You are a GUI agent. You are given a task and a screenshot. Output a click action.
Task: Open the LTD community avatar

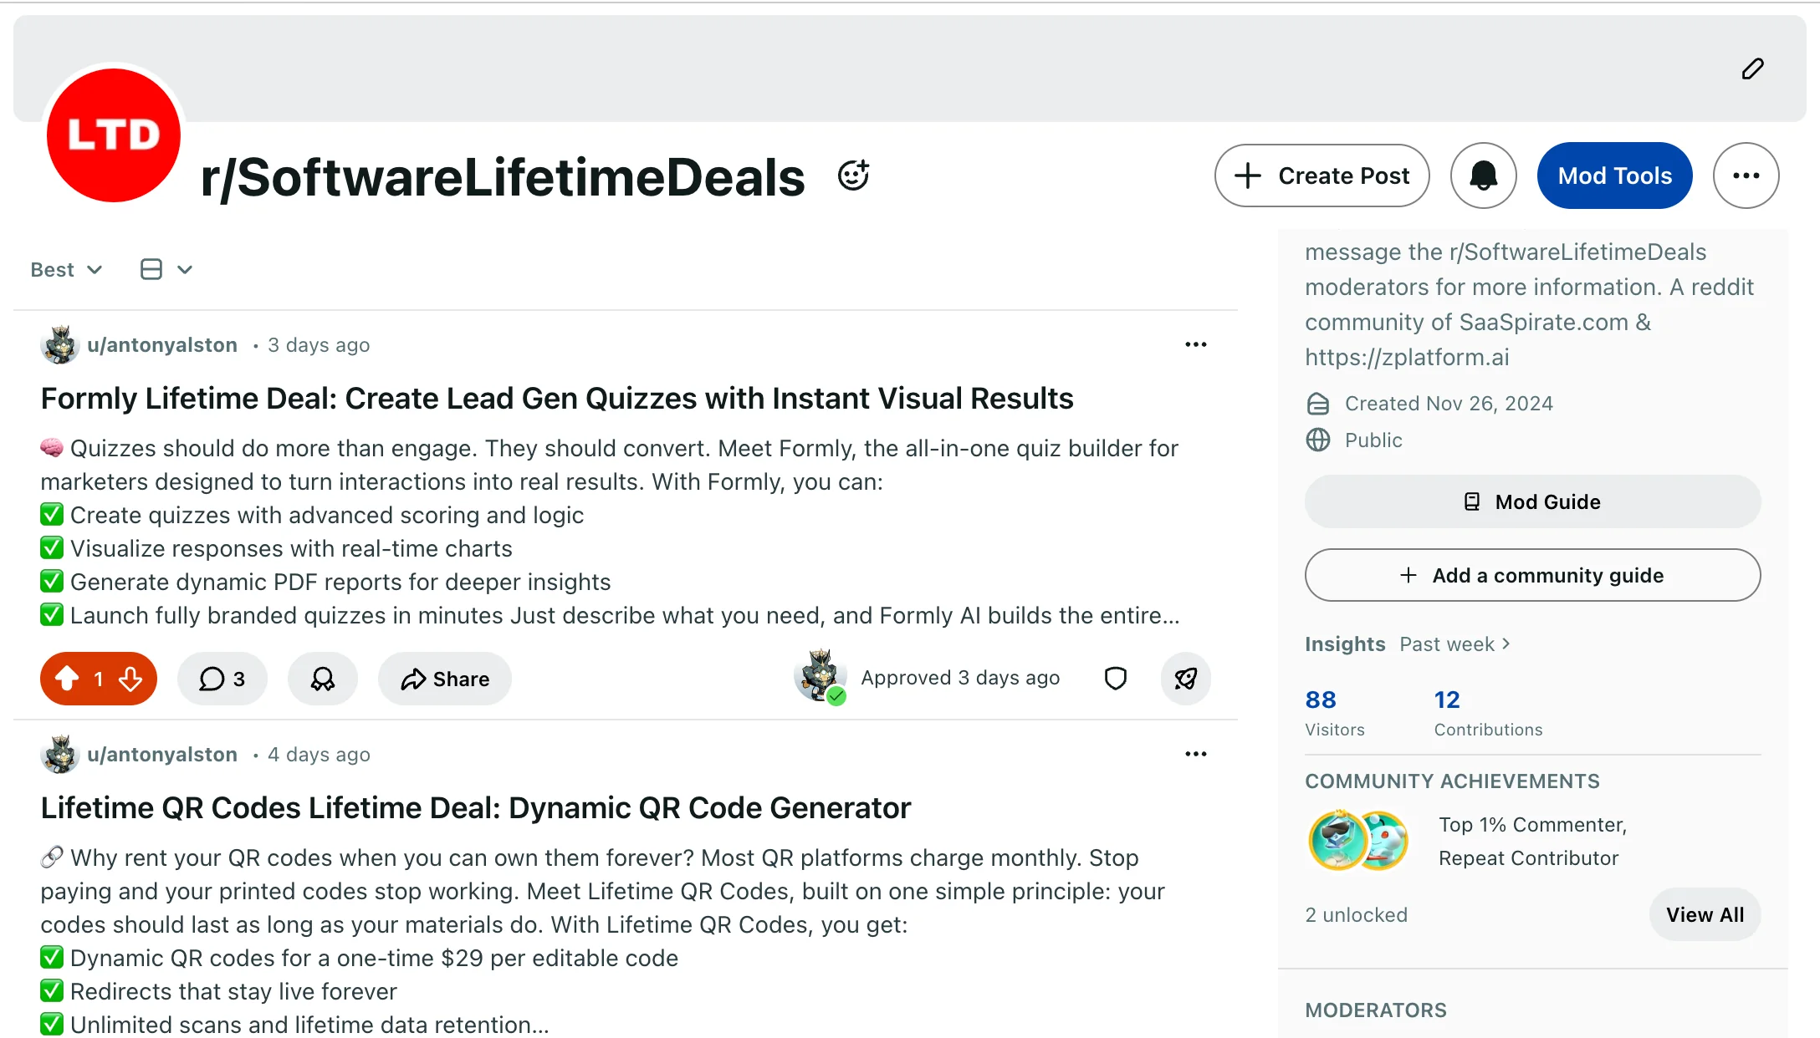coord(114,135)
